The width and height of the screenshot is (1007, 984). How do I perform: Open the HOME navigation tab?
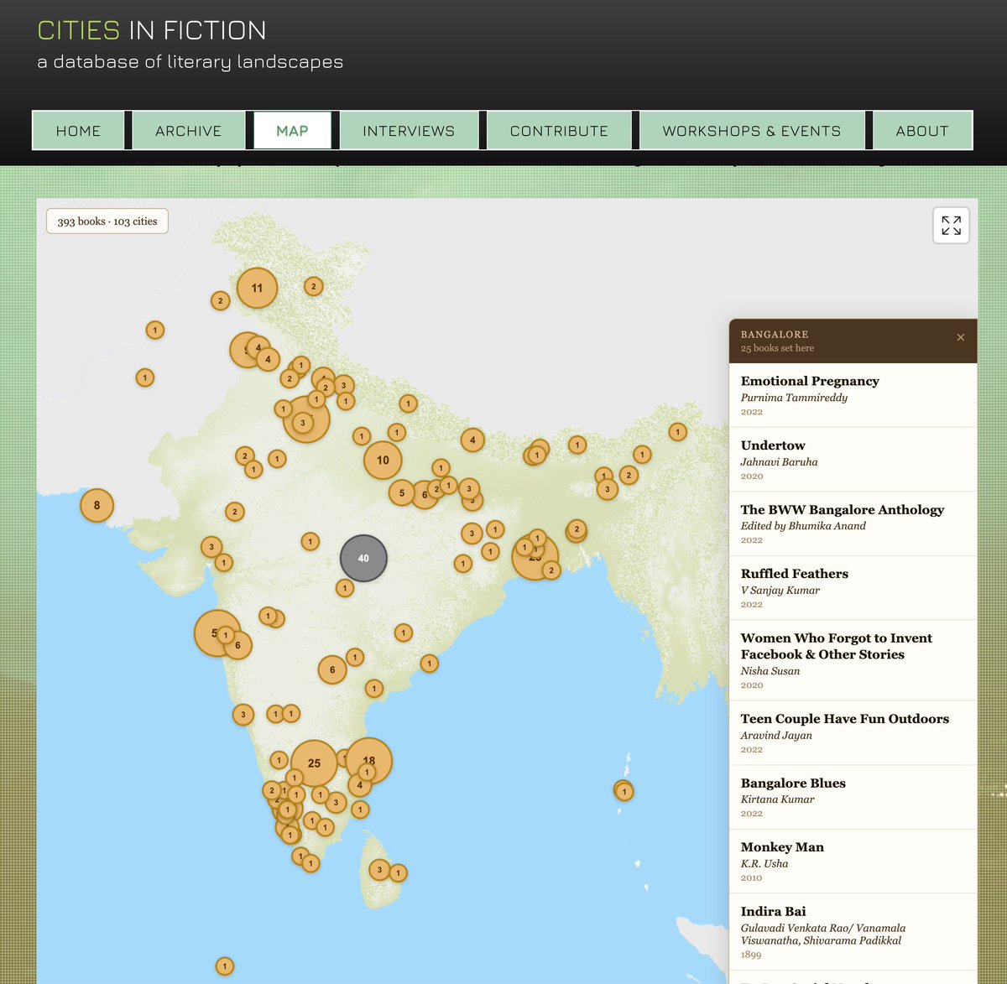pos(78,131)
